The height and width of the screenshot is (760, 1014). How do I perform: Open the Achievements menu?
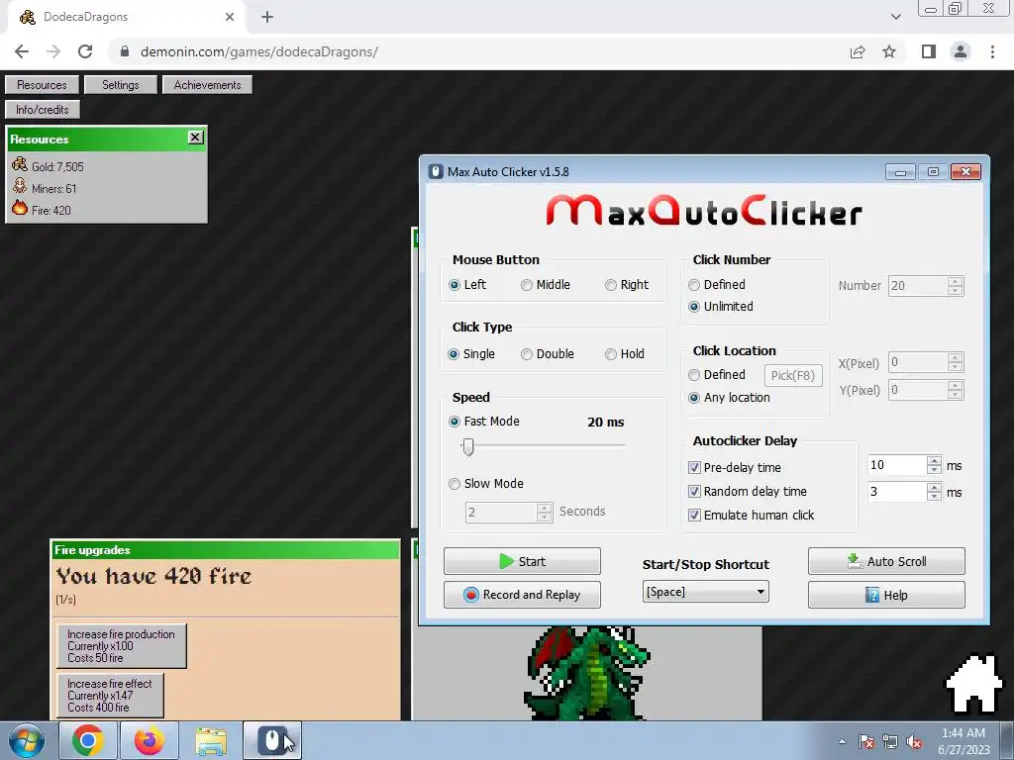(207, 85)
